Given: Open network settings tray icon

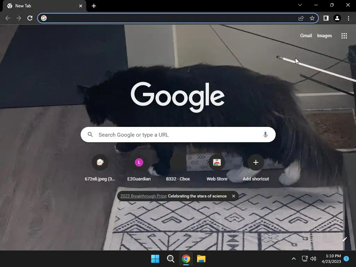Looking at the screenshot, I should click(305, 259).
